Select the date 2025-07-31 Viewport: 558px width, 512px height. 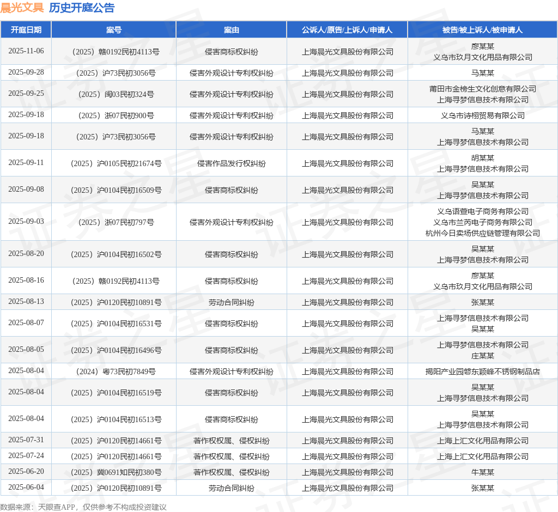click(26, 440)
